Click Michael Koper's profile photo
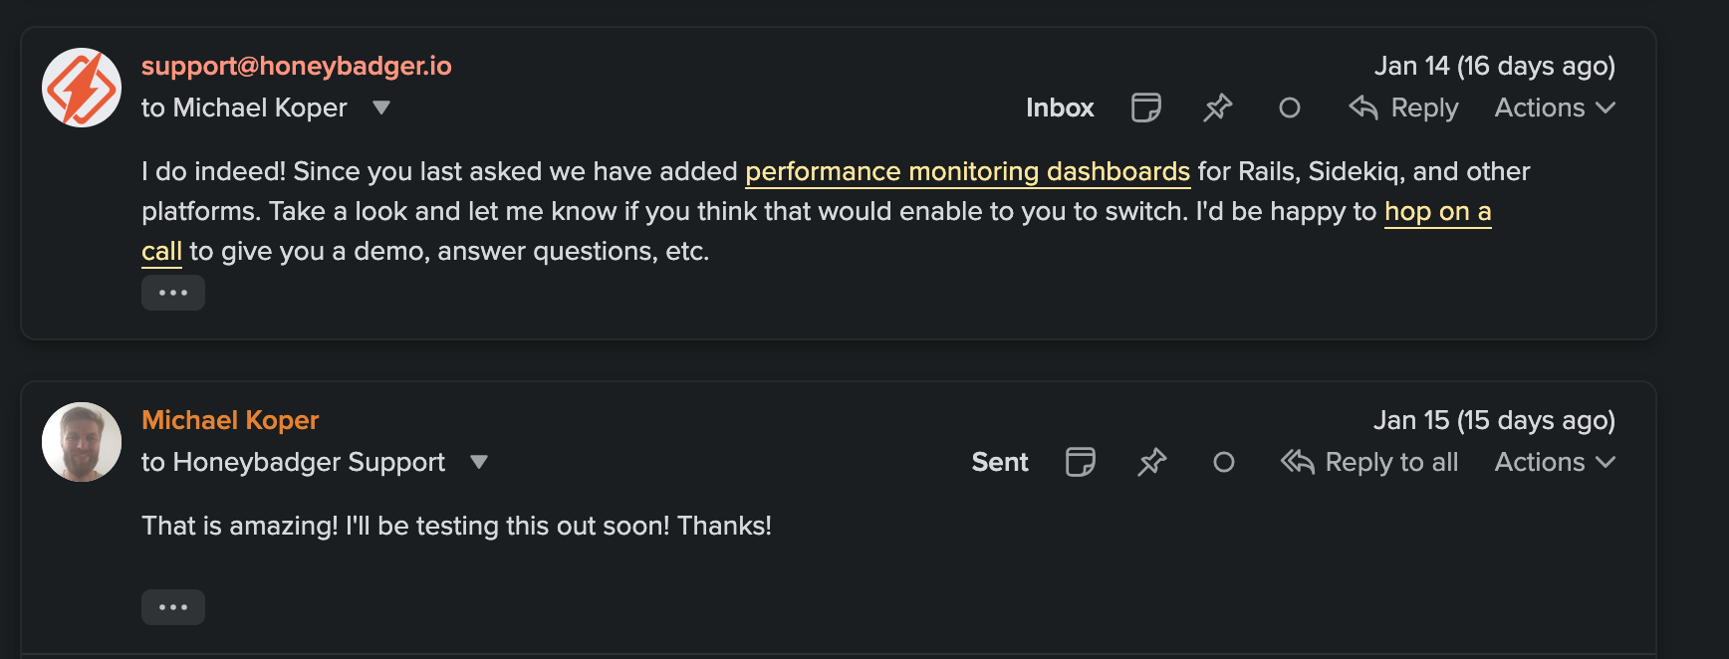 [82, 442]
